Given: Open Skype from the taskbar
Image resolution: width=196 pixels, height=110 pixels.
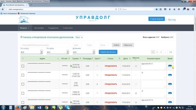Looking at the screenshot, I should (x=68, y=108).
